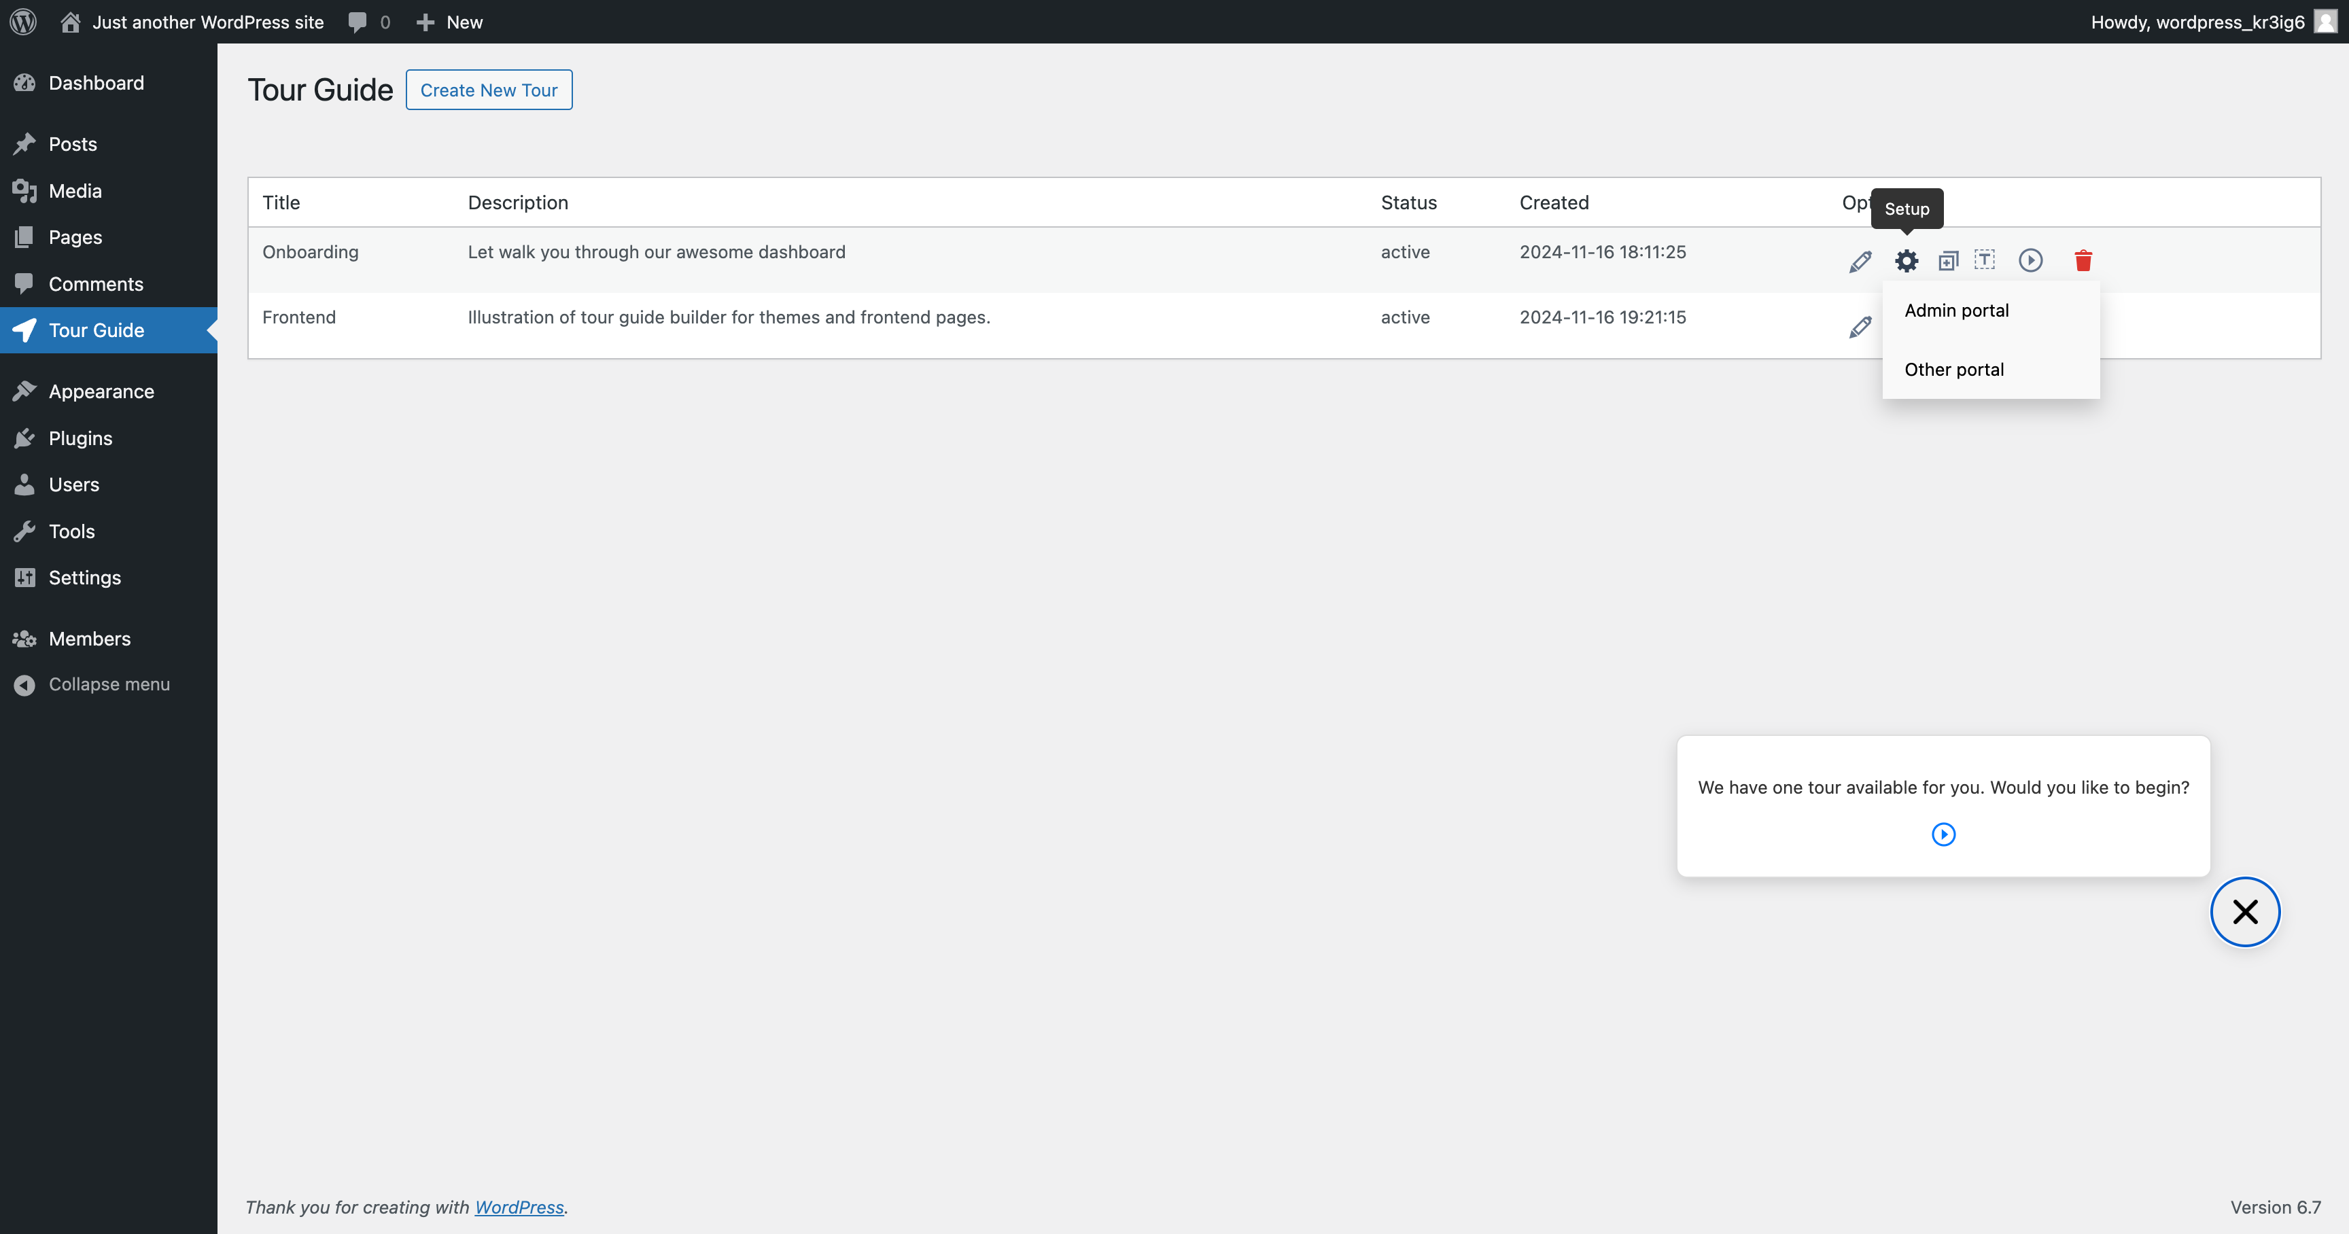Toggle active status of the Frontend tour
Image resolution: width=2349 pixels, height=1234 pixels.
pos(1405,317)
